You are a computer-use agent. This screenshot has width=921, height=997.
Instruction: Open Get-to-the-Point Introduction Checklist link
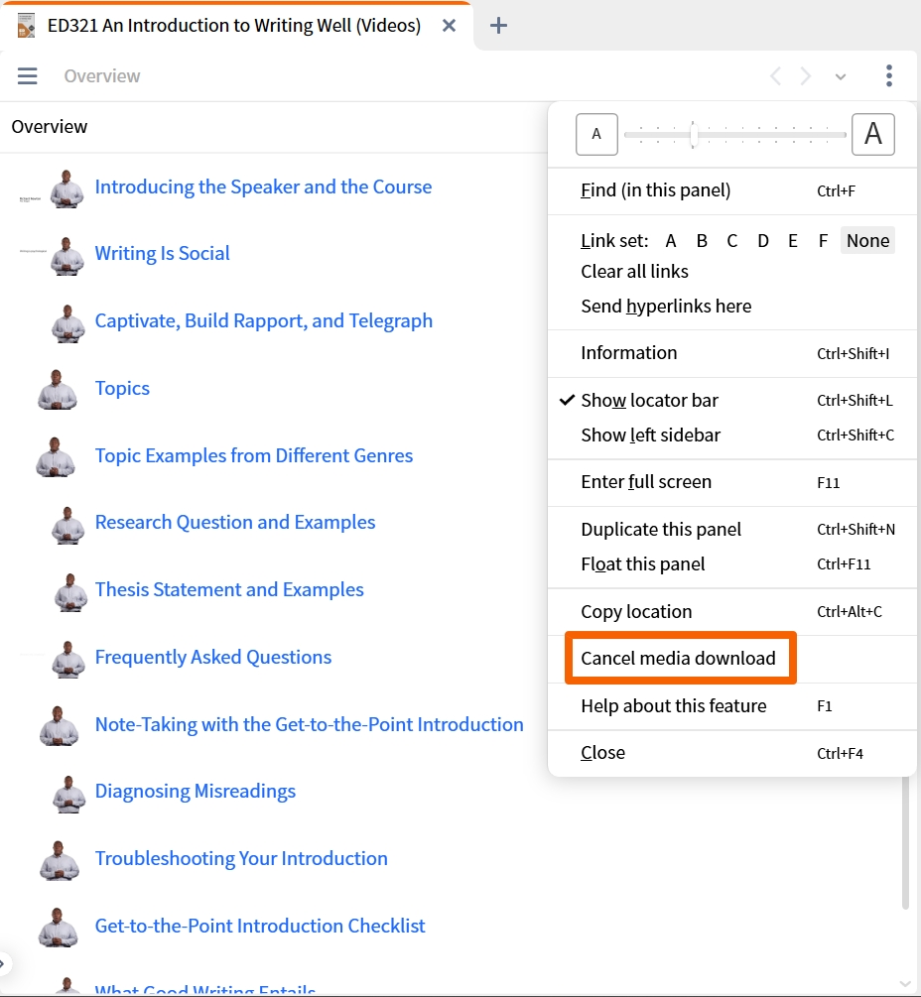(x=260, y=927)
